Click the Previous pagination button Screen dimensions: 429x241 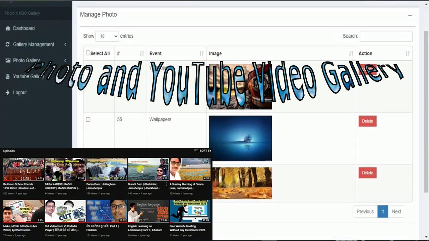(365, 212)
